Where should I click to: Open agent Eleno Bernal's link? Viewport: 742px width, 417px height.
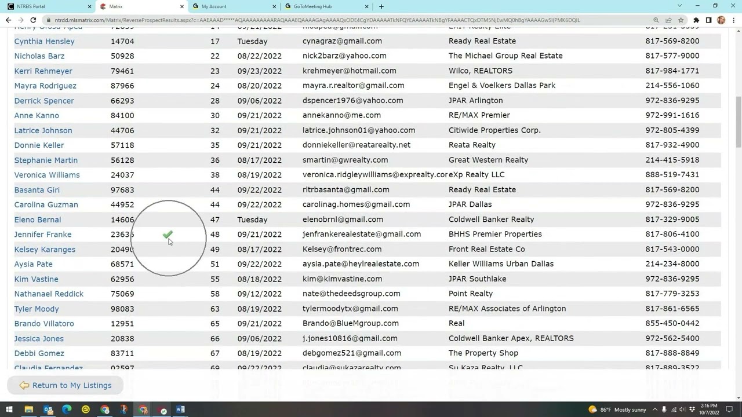click(37, 220)
